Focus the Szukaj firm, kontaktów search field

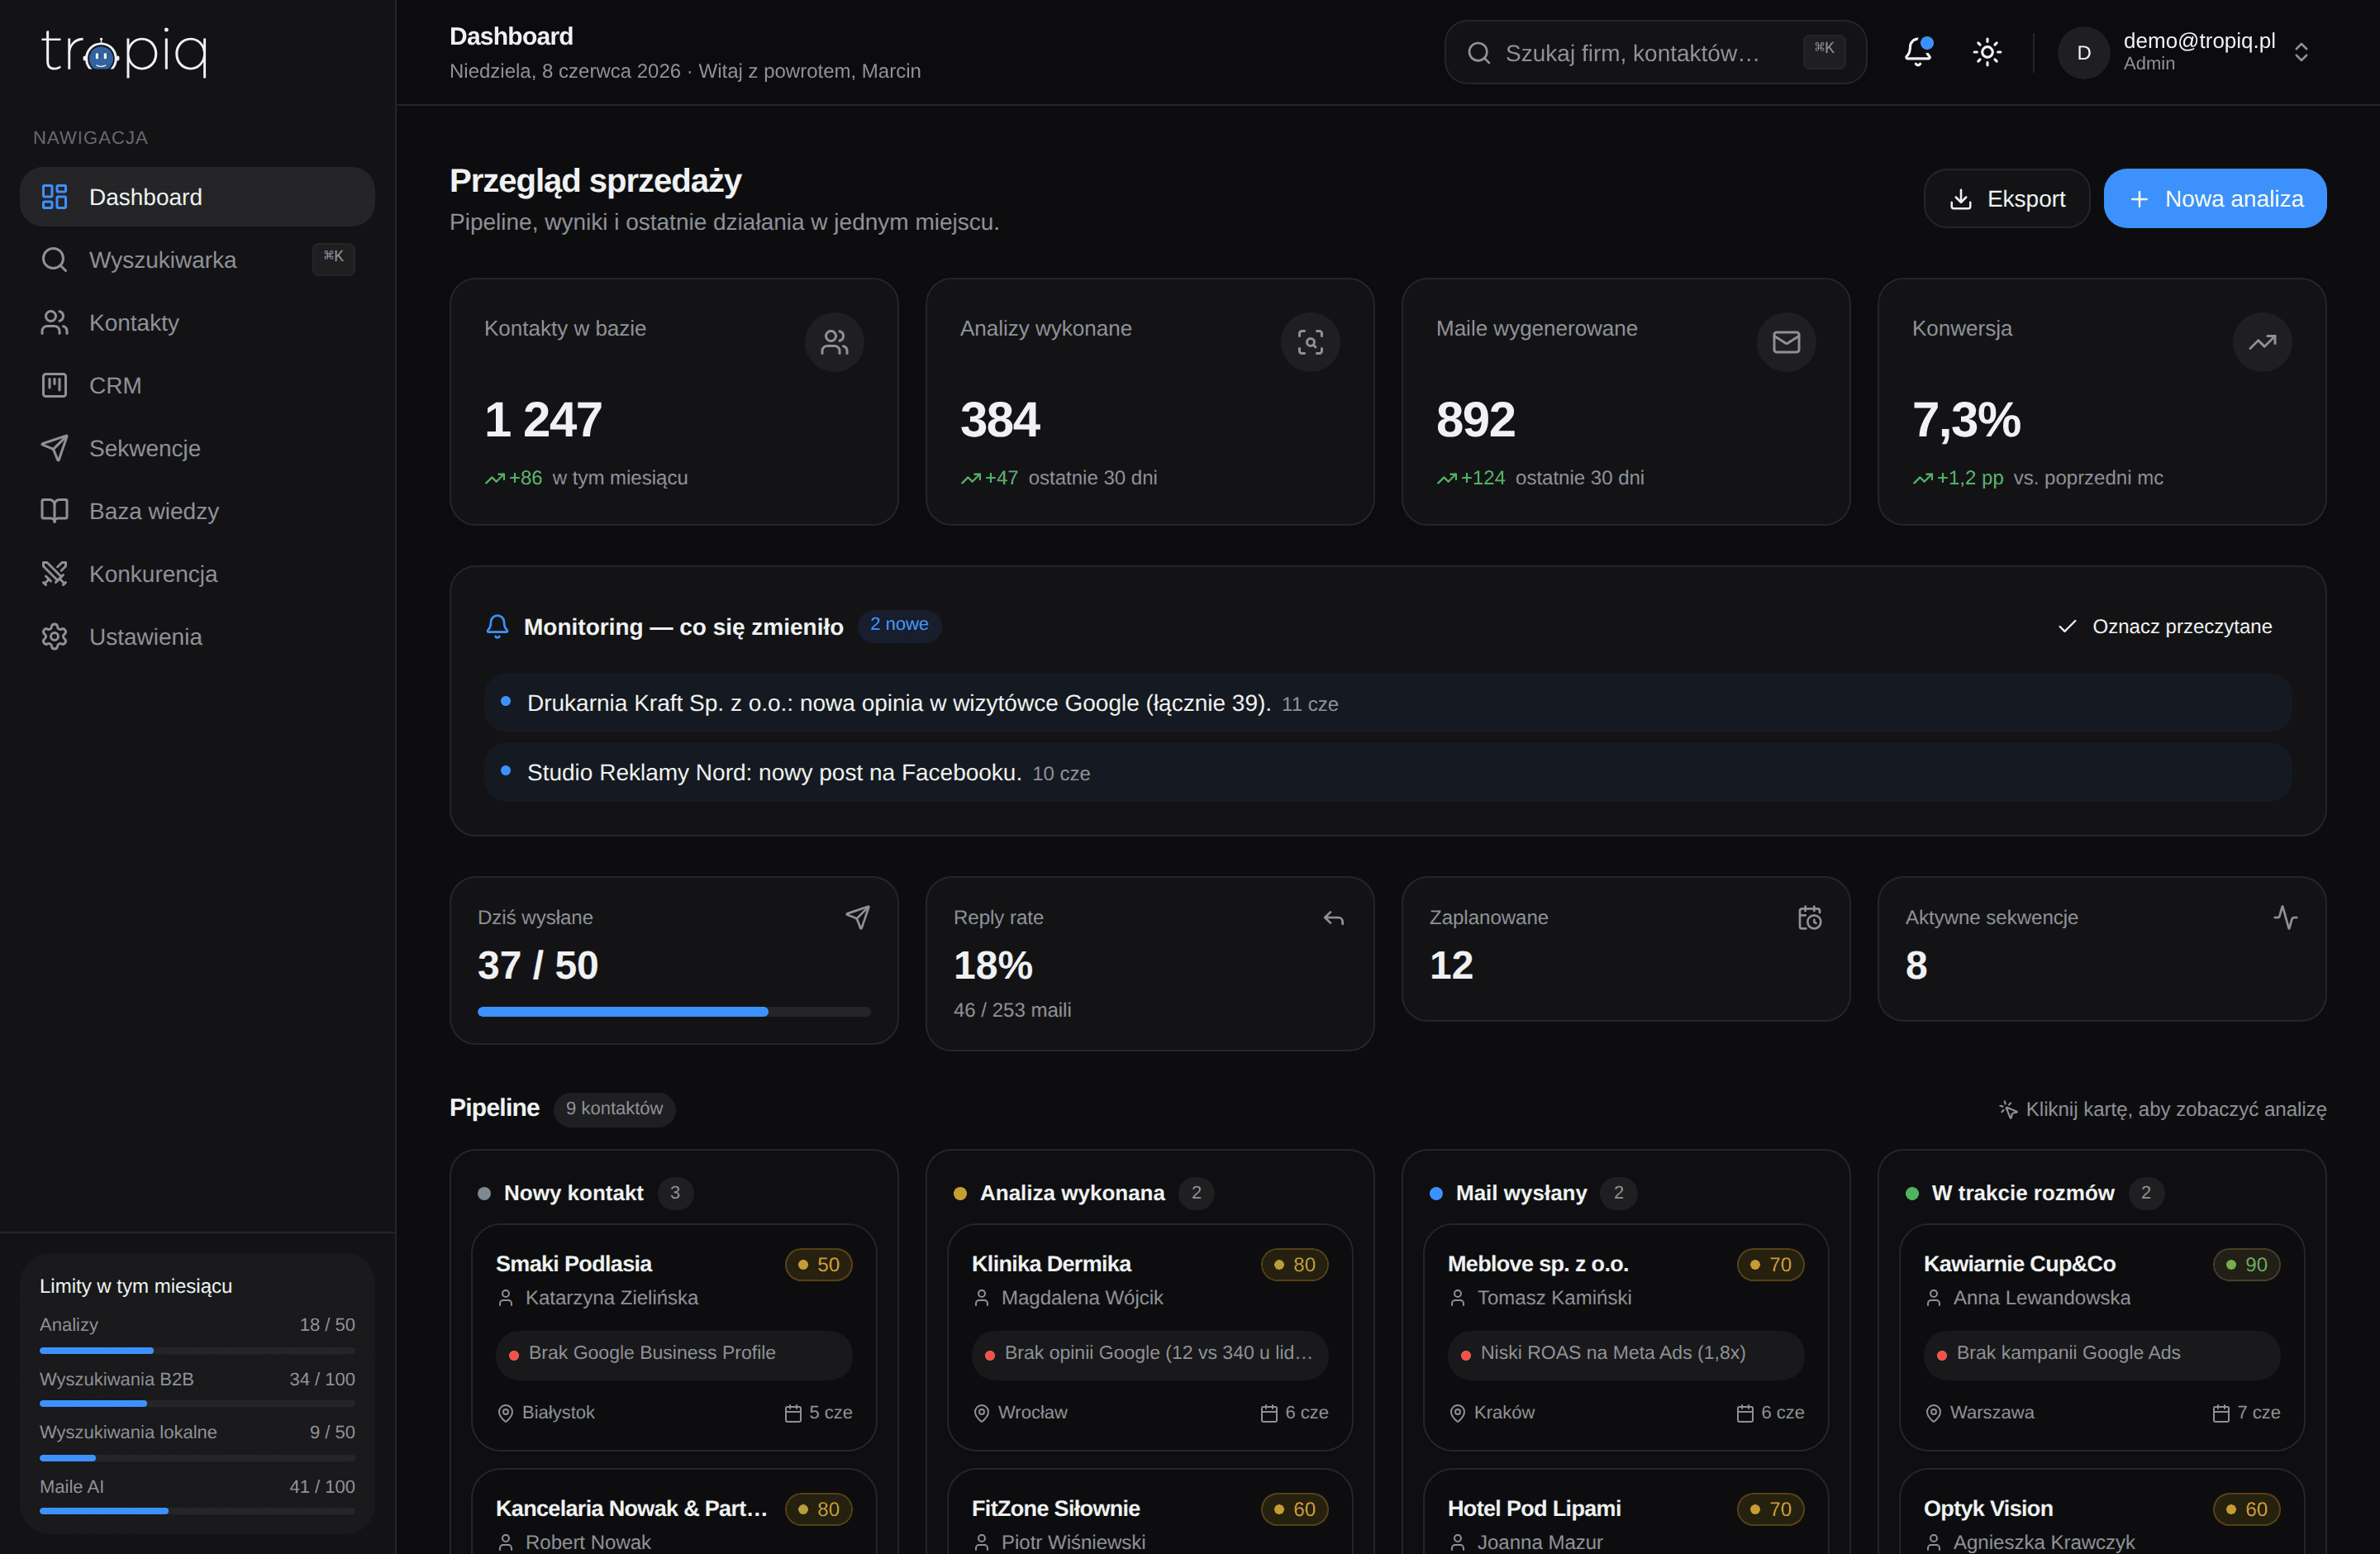[x=1655, y=52]
